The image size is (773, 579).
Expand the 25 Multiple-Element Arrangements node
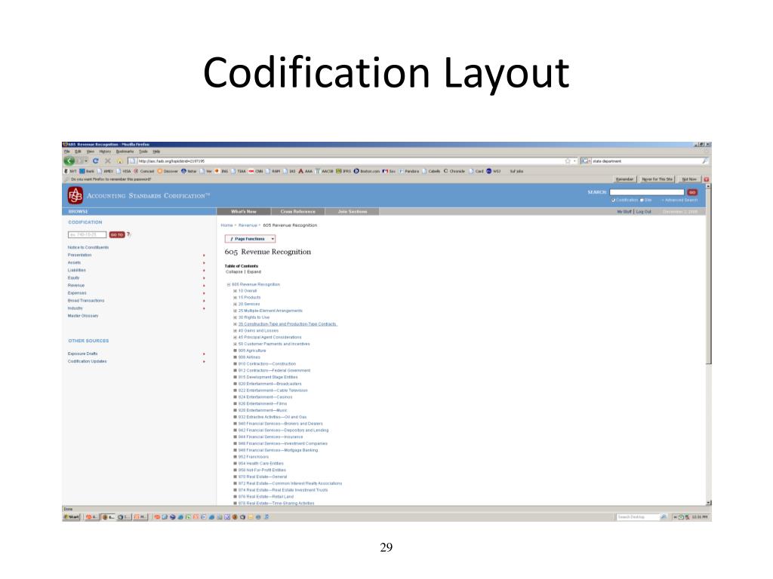click(x=236, y=311)
